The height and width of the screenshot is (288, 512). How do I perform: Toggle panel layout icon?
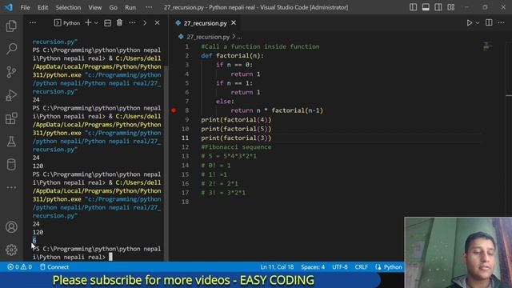(426, 7)
